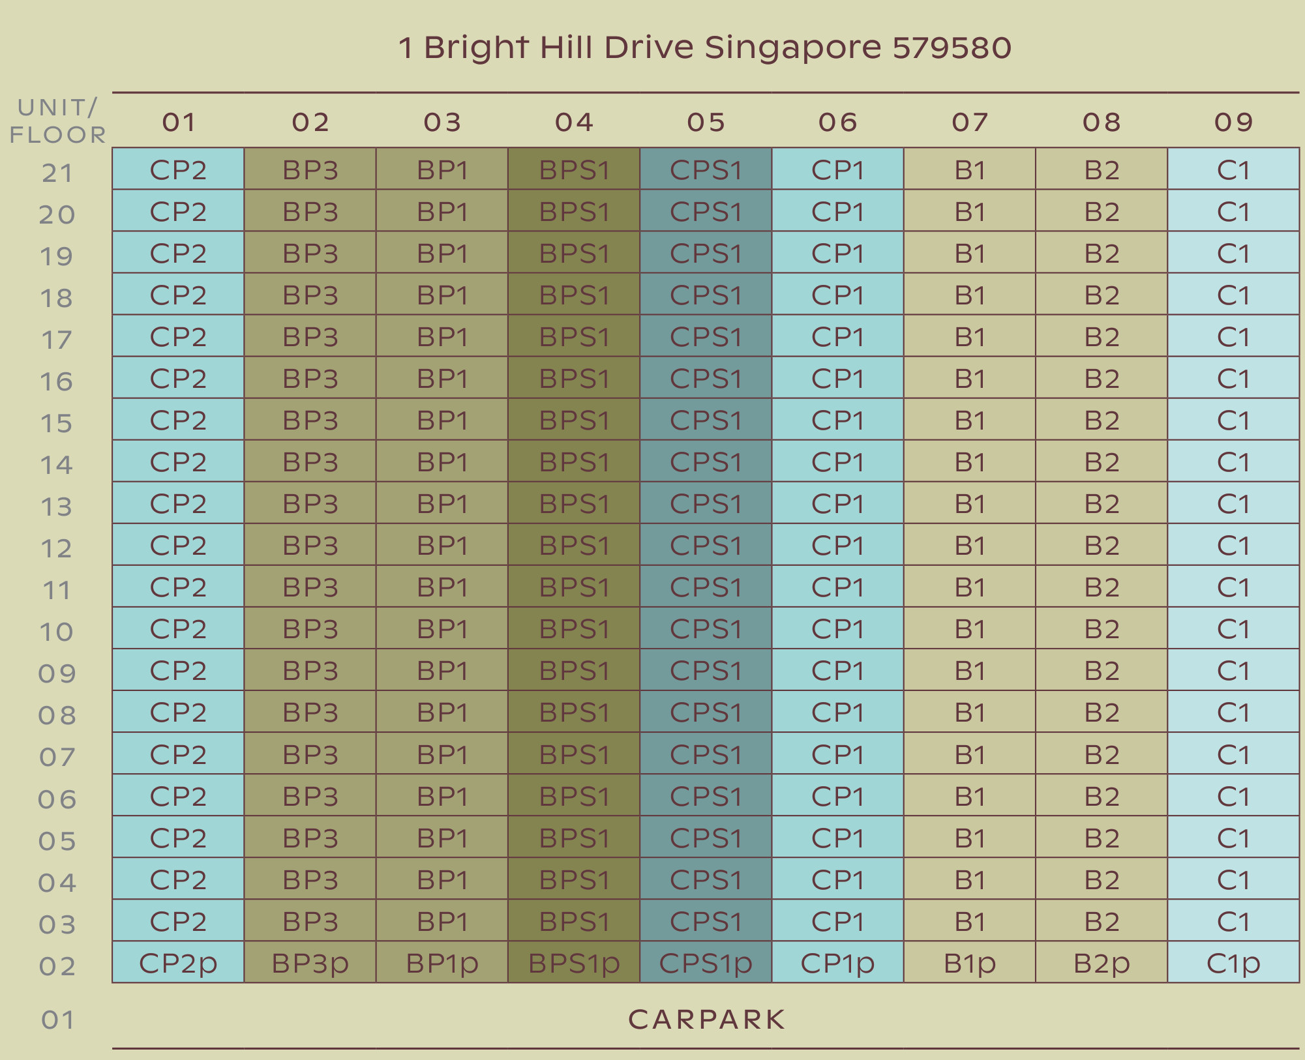Click the B2 cell on floor 14
This screenshot has height=1060, width=1305.
(x=1102, y=461)
